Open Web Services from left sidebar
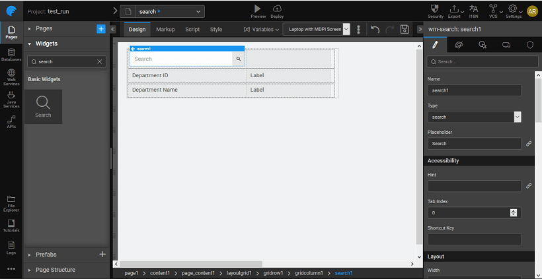 coord(11,77)
